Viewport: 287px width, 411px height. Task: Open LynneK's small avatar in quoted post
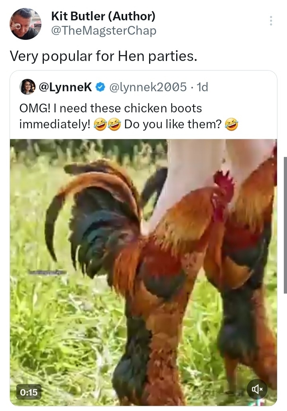[x=27, y=87]
